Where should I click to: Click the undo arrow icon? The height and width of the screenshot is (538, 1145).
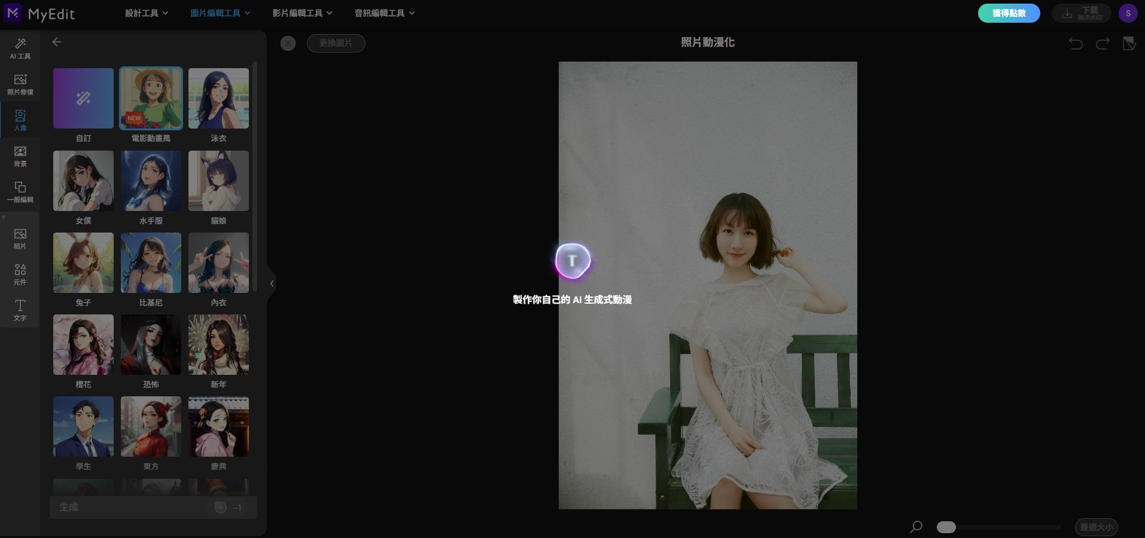coord(1076,43)
